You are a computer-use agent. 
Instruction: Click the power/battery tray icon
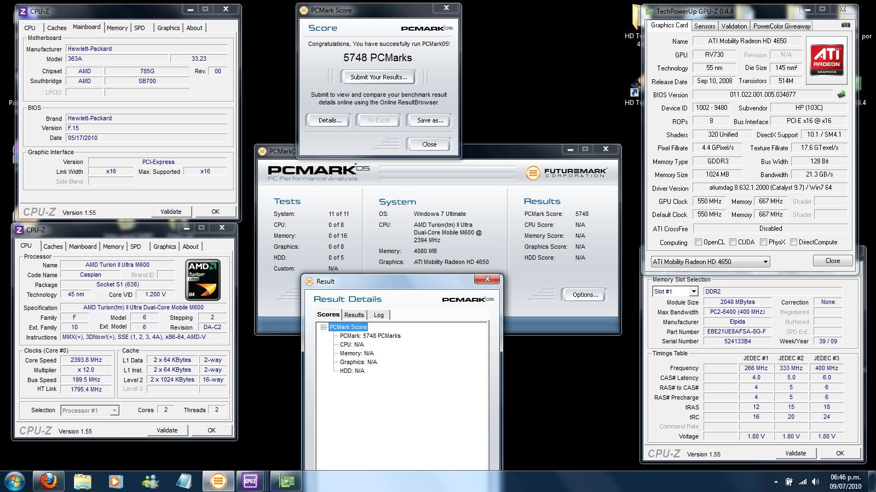pyautogui.click(x=789, y=482)
